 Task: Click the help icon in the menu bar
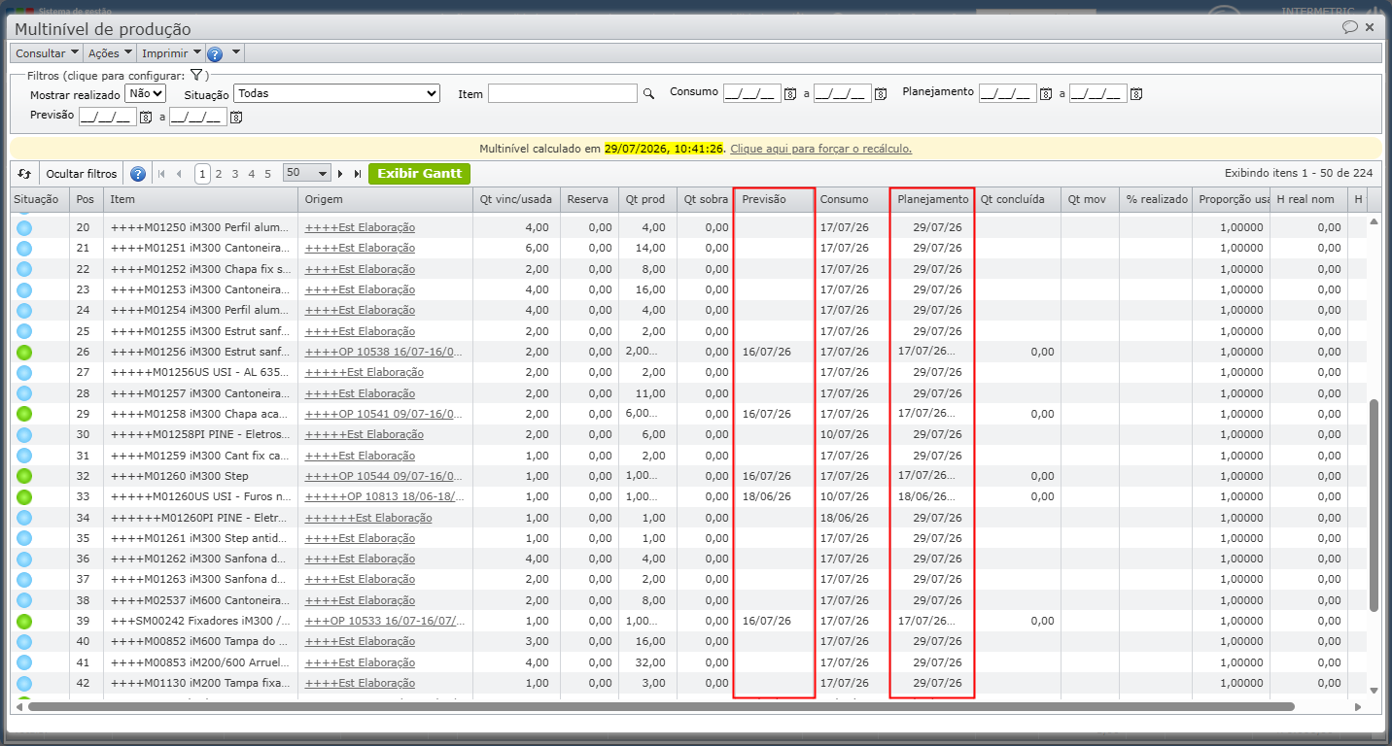click(215, 54)
